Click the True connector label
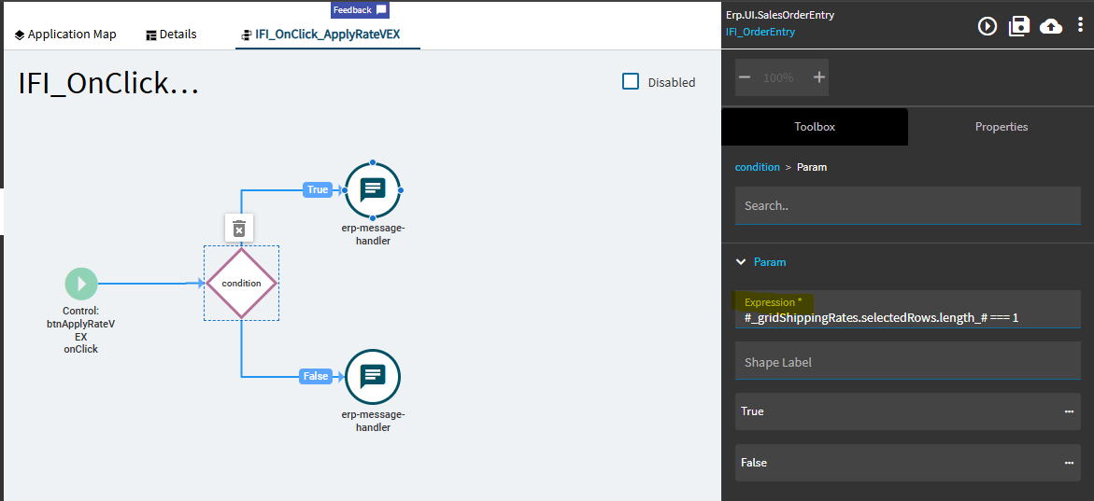The image size is (1094, 501). point(318,189)
